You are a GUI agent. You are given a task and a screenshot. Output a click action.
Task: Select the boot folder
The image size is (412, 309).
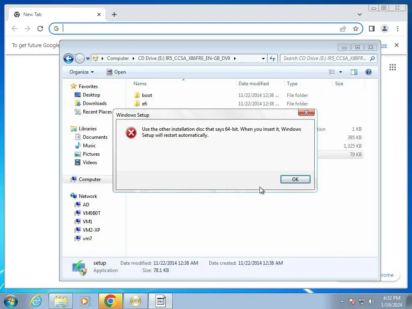(x=147, y=95)
